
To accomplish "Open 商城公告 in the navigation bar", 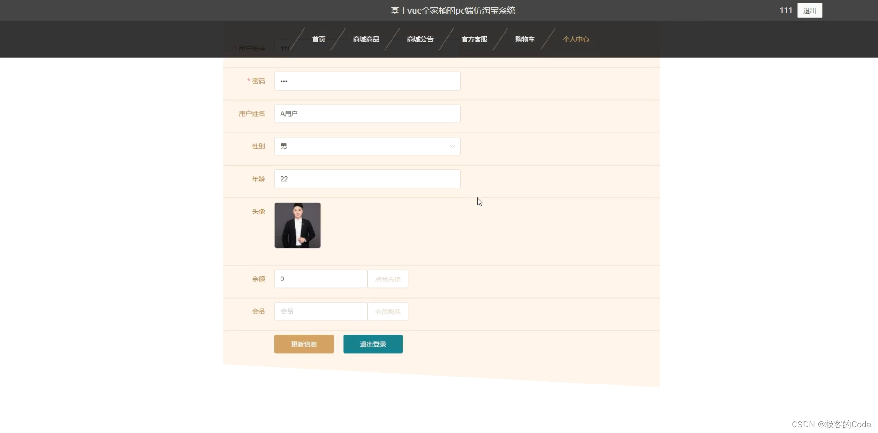I will 420,39.
